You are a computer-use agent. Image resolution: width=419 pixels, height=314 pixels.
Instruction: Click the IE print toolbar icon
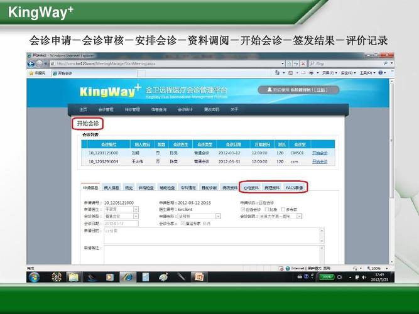tap(312, 73)
